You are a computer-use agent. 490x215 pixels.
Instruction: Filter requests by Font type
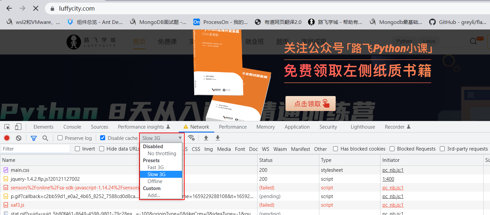240,149
